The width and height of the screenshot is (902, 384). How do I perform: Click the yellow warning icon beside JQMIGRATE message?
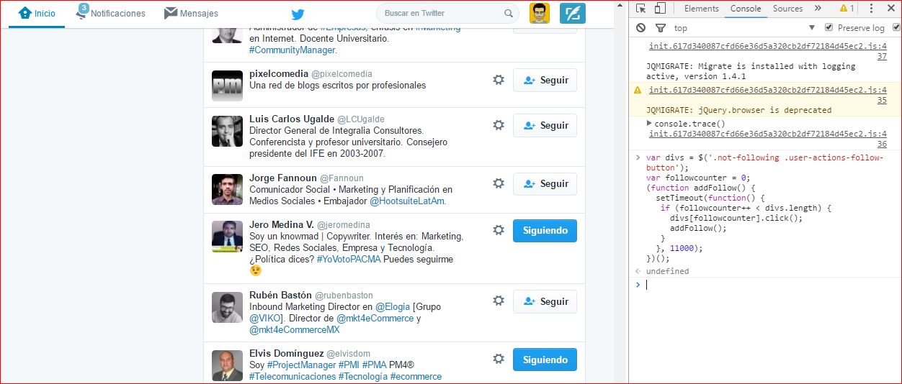click(637, 91)
